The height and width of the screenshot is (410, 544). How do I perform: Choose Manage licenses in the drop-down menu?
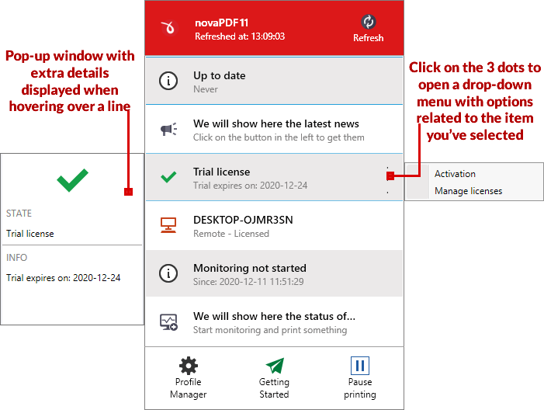[x=469, y=191]
